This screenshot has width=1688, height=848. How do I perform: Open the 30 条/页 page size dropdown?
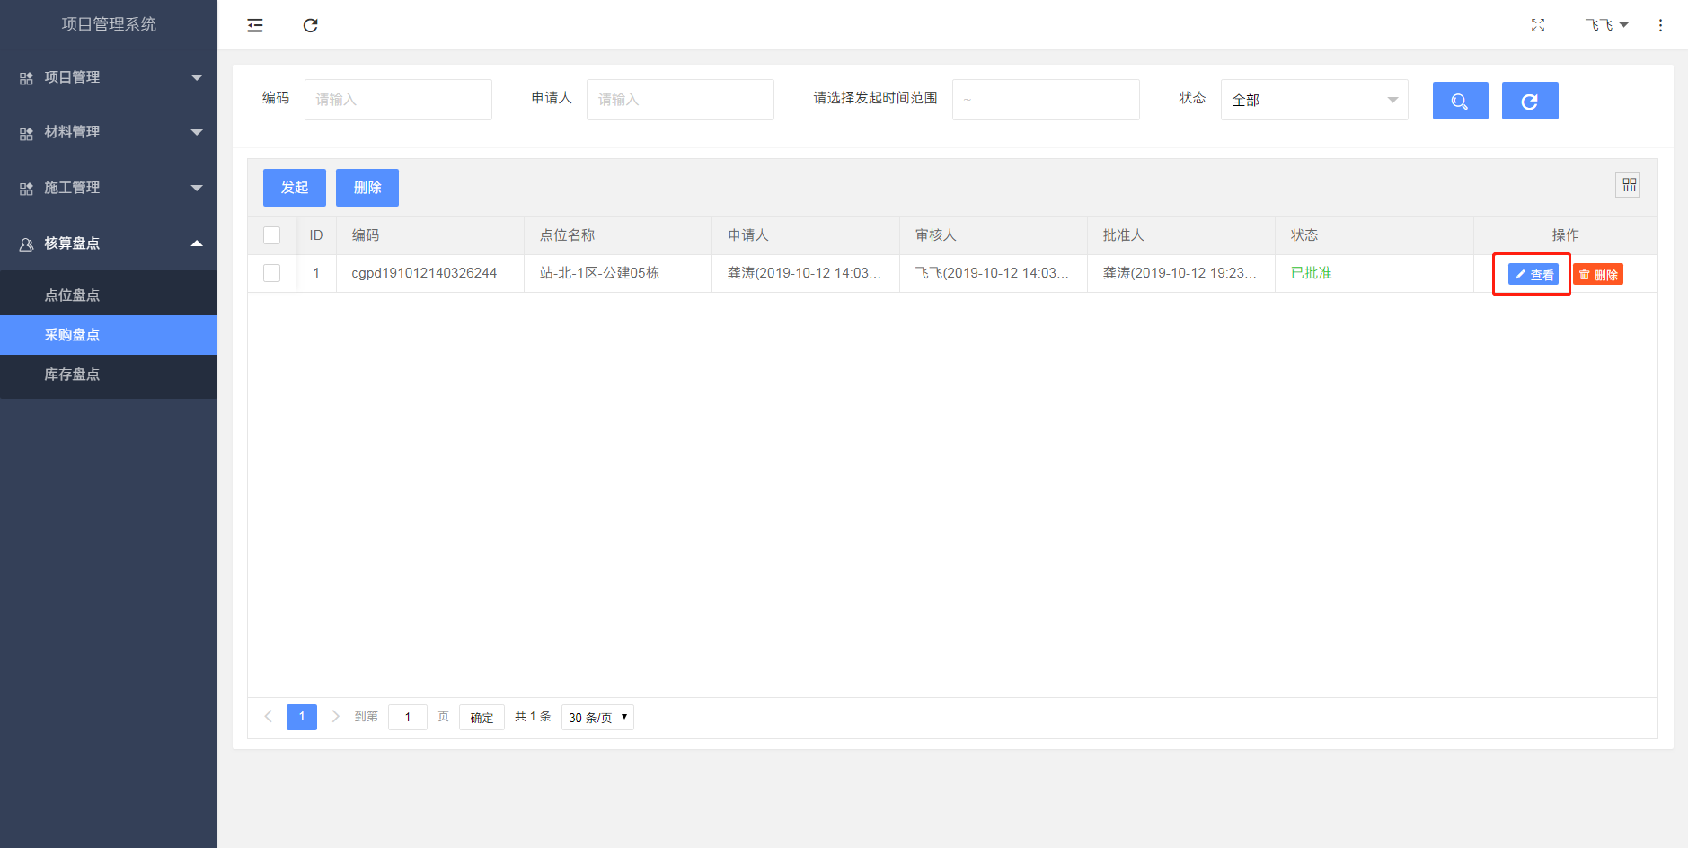[597, 717]
